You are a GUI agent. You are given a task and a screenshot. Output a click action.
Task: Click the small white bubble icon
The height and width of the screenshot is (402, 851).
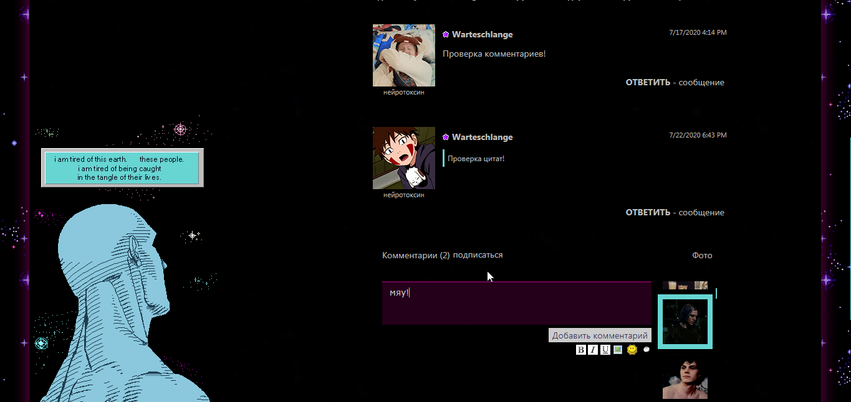click(x=647, y=350)
